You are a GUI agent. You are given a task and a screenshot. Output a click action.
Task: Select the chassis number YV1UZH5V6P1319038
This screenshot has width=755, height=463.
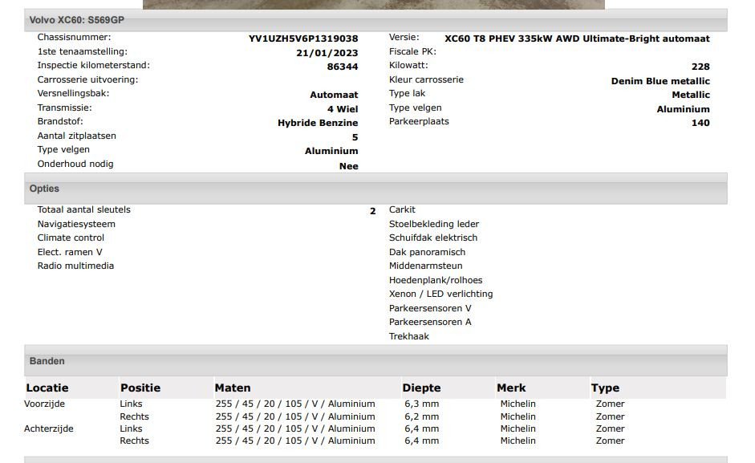click(x=303, y=39)
